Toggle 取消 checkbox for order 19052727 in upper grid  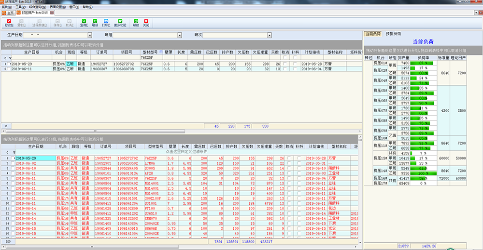point(284,64)
